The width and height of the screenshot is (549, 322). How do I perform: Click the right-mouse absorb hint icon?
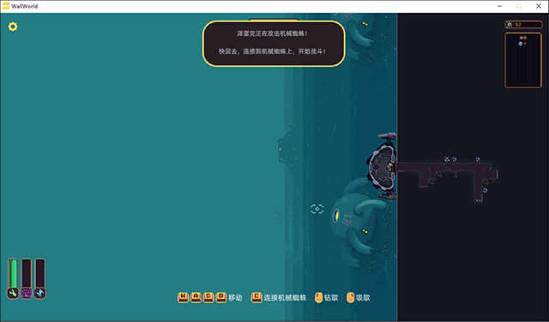pos(351,297)
